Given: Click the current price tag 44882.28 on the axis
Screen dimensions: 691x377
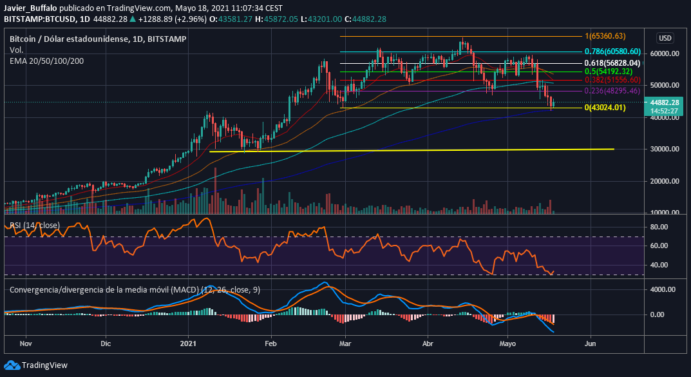Looking at the screenshot, I should [x=666, y=102].
